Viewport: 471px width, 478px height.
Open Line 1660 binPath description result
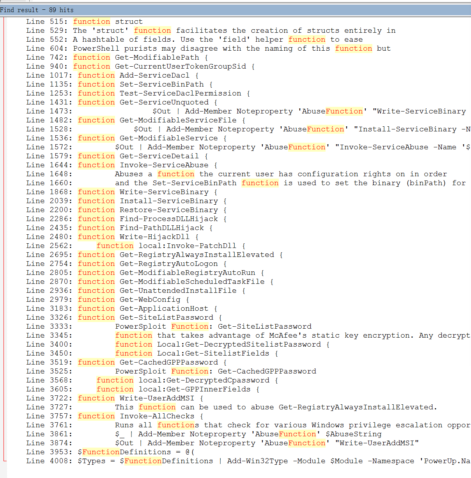pyautogui.click(x=246, y=183)
